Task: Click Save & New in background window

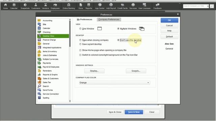Action: 134,112
